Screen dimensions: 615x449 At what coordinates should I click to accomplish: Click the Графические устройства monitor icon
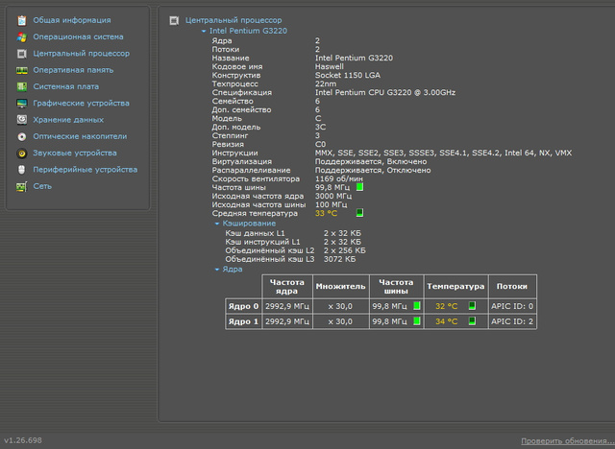[21, 104]
